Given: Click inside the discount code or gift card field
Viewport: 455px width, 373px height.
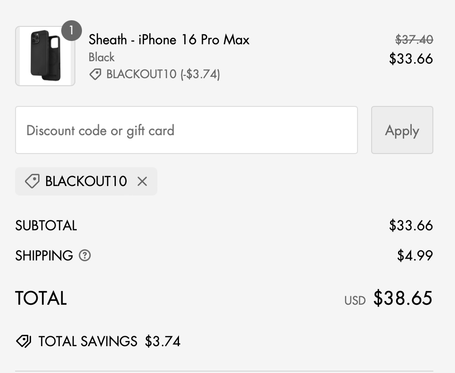Looking at the screenshot, I should (186, 130).
